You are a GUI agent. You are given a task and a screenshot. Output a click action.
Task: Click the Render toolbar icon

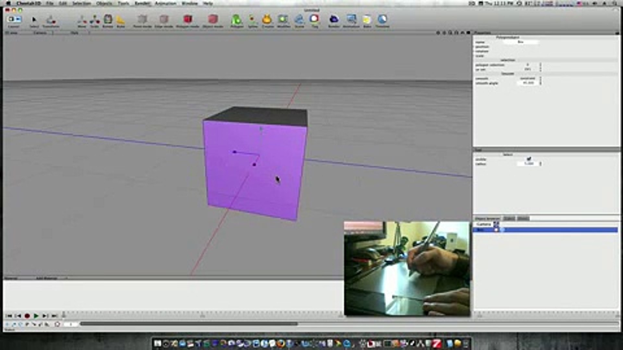[x=334, y=19]
